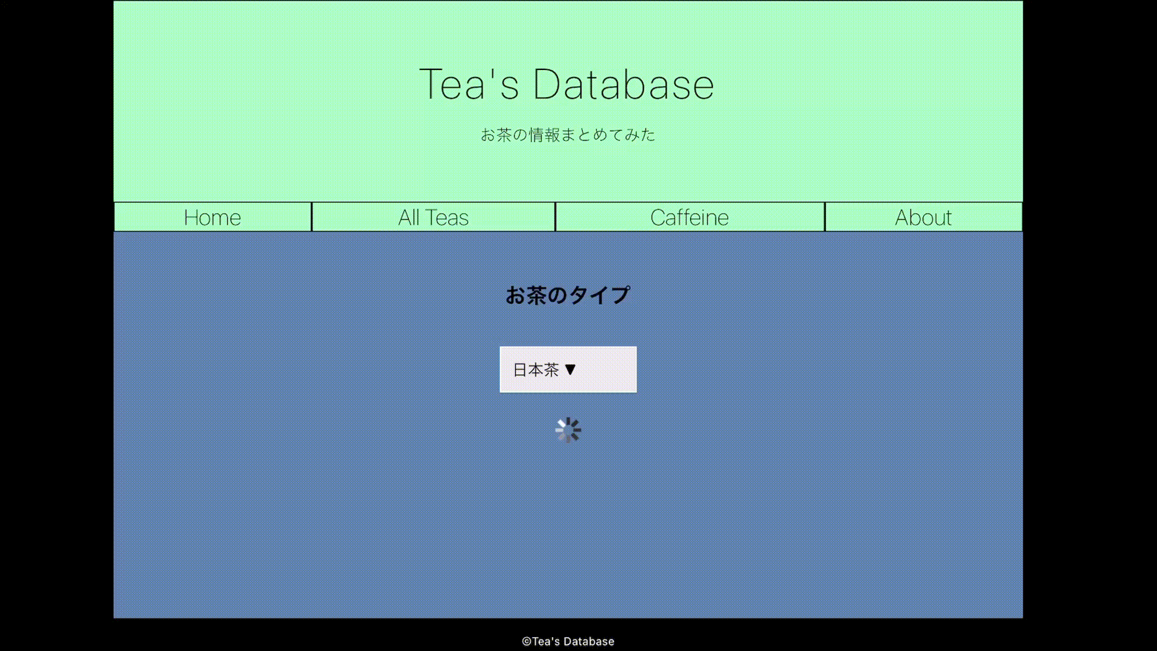Go to the Home tab
1157x651 pixels.
tap(212, 218)
